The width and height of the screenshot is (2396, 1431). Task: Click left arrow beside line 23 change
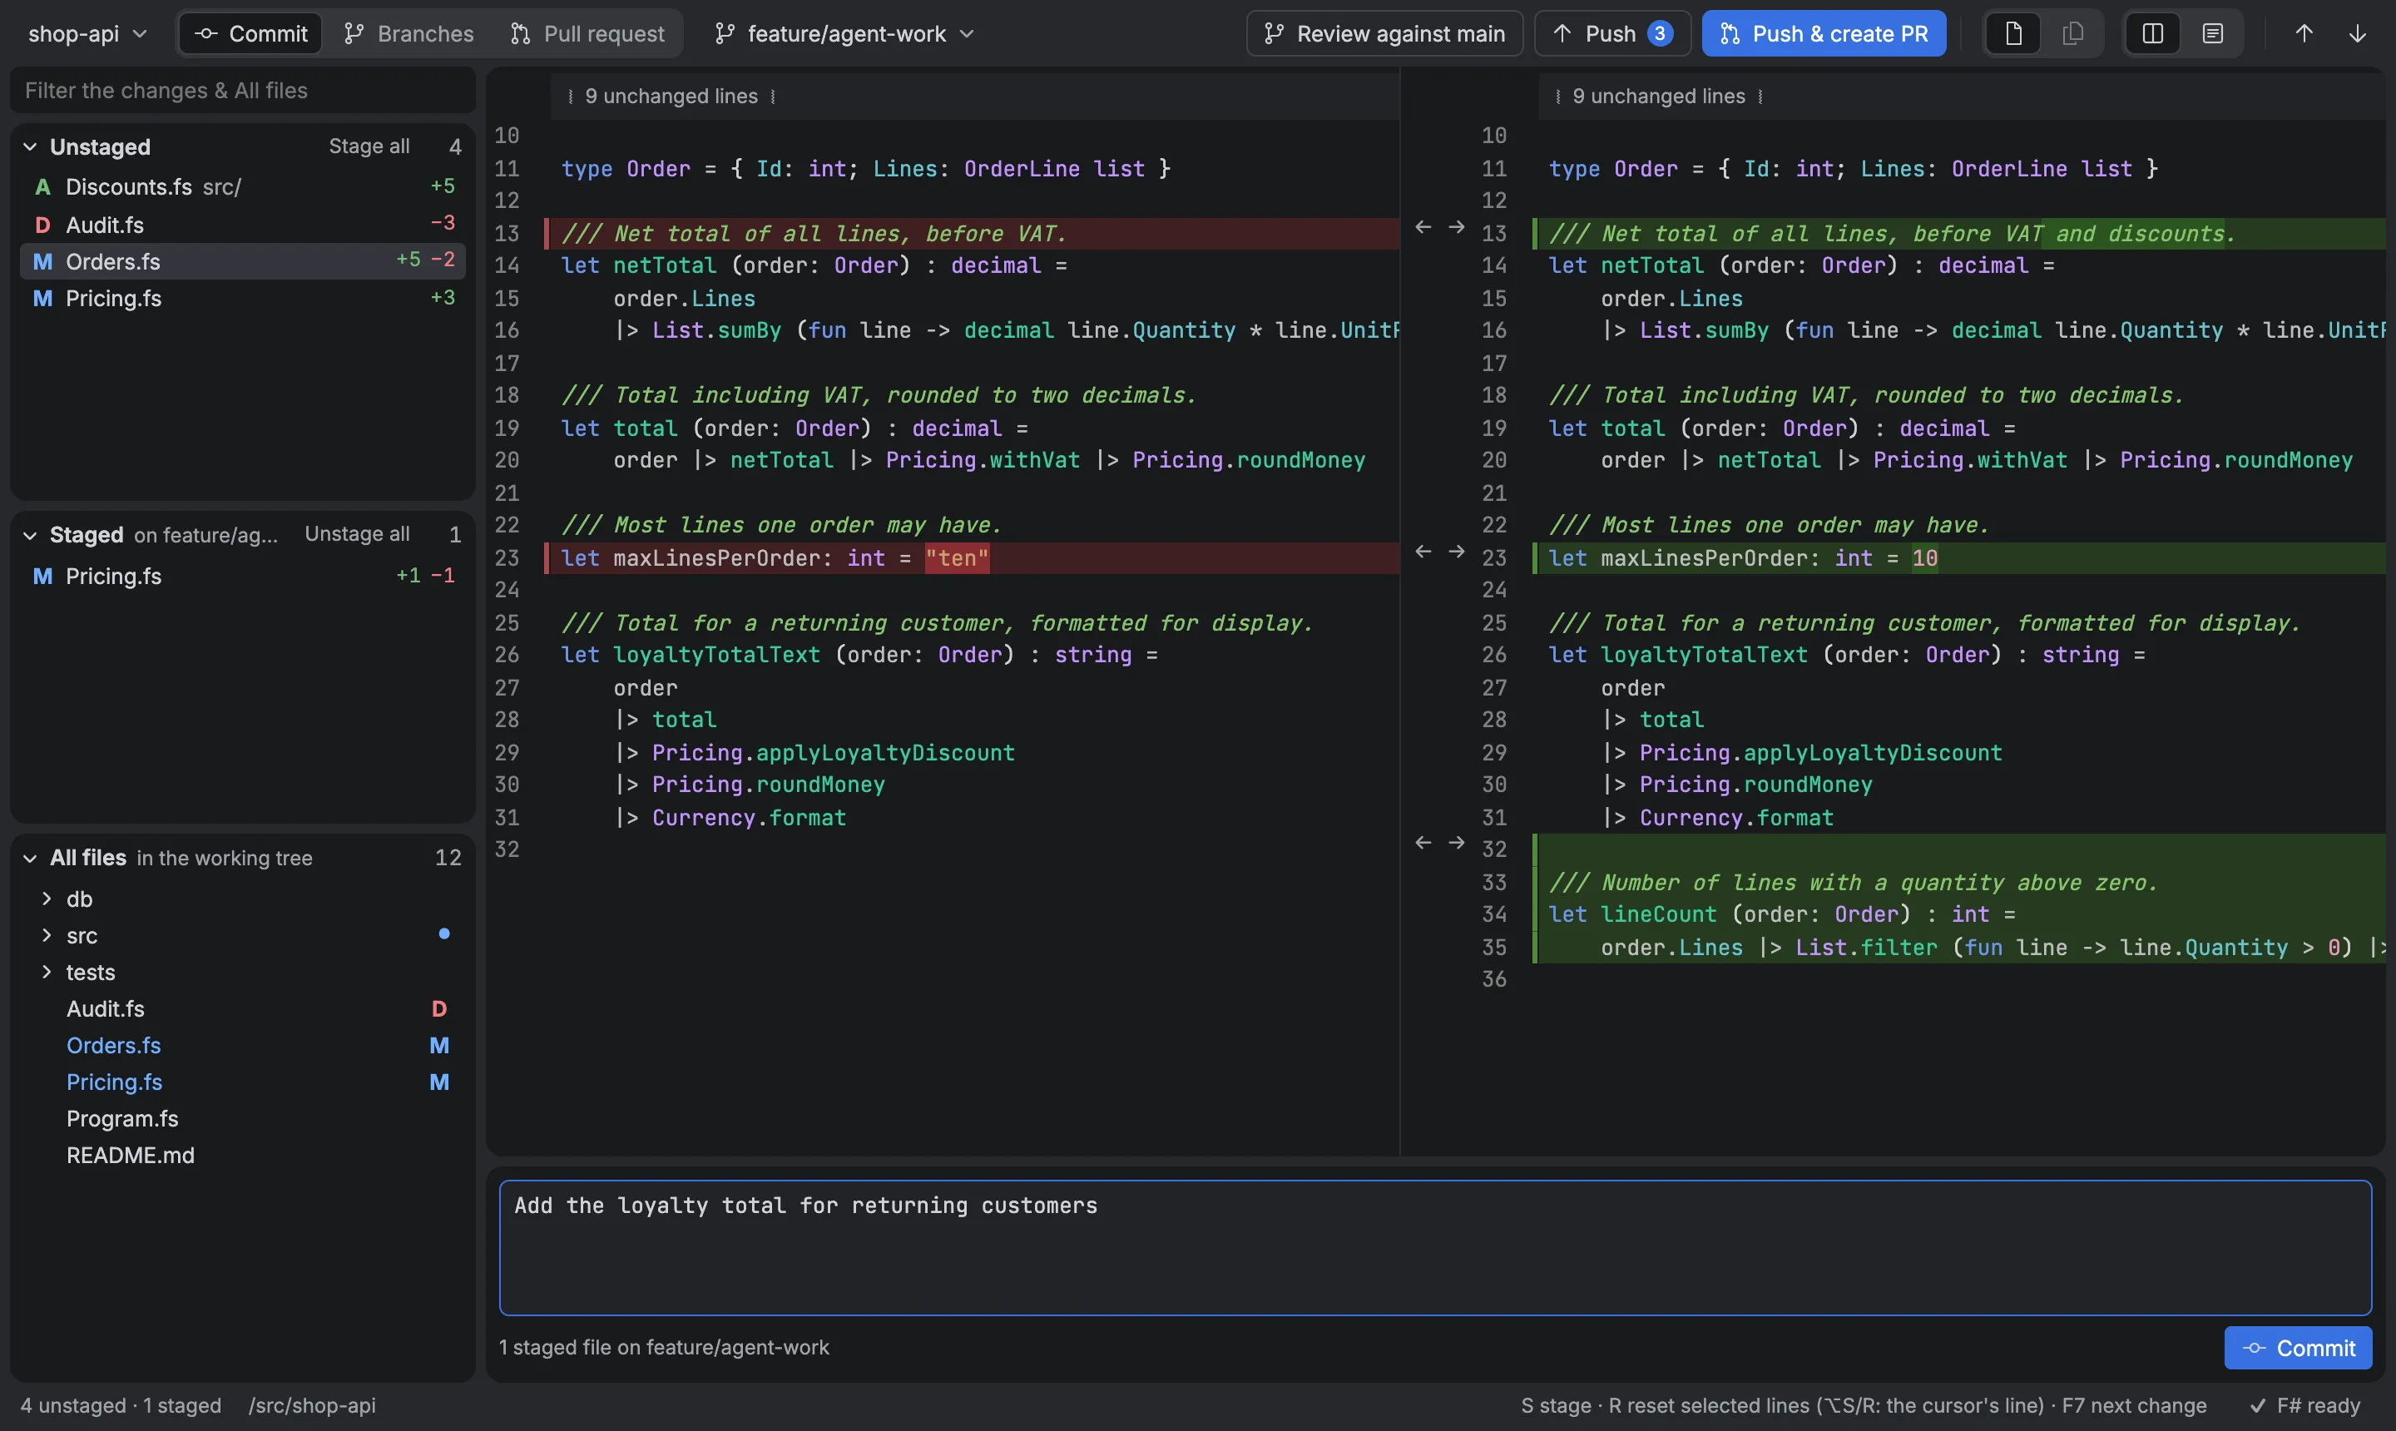point(1423,552)
